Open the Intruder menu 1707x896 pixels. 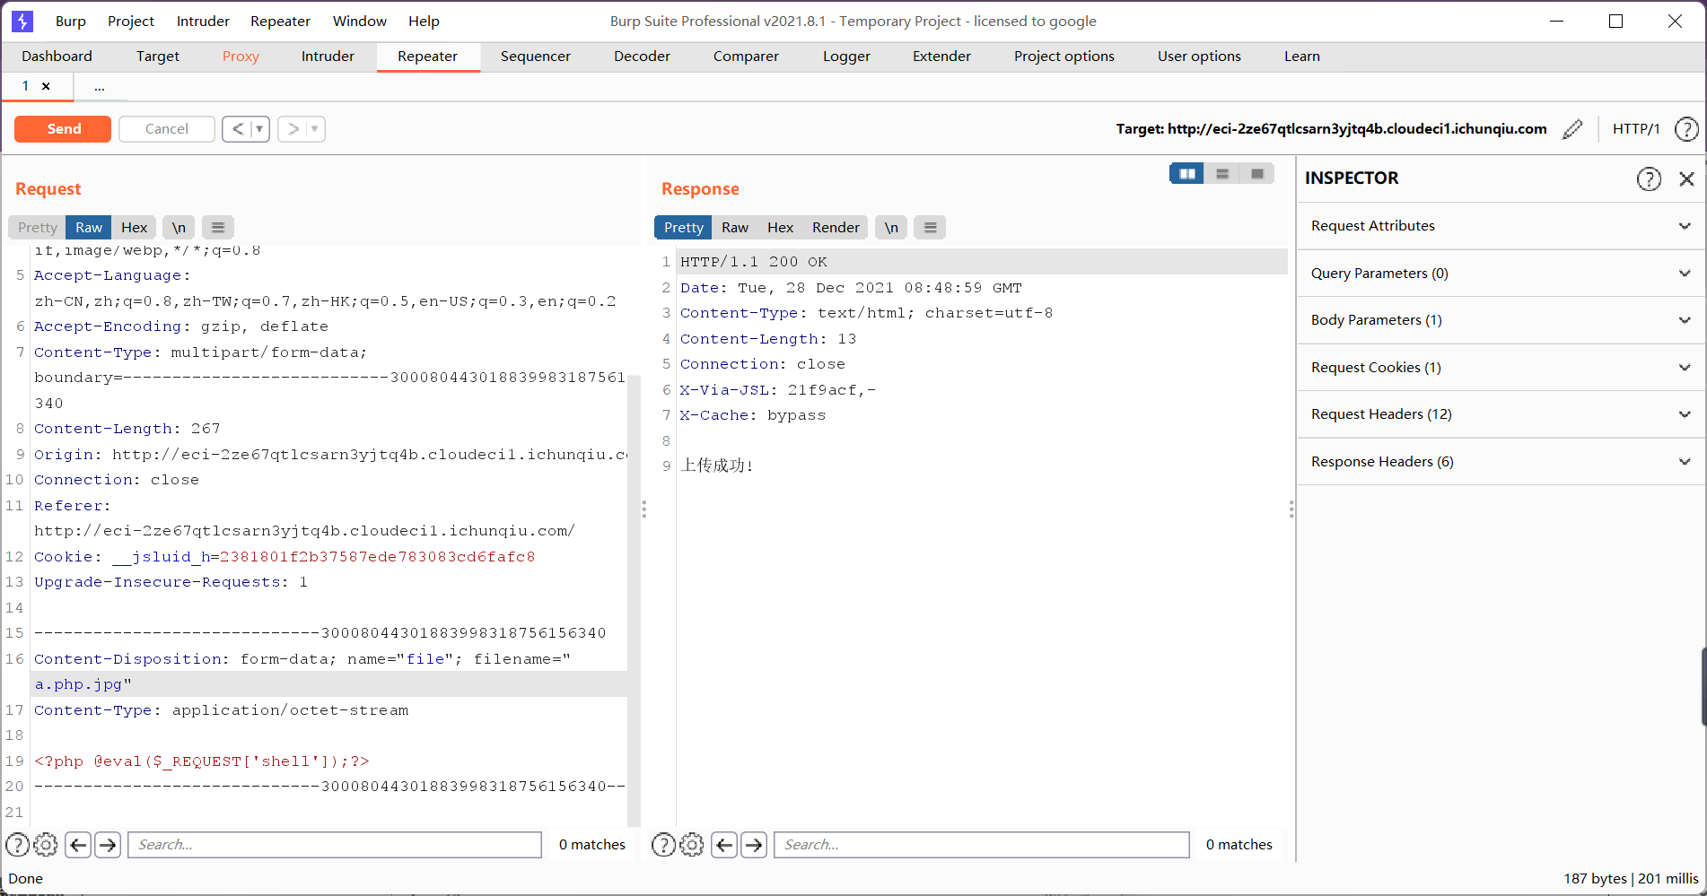pos(203,22)
